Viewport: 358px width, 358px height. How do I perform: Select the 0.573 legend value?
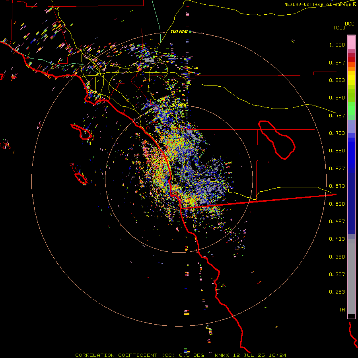click(337, 186)
